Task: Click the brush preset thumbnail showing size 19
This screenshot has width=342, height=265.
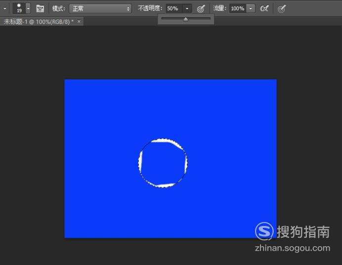Action: 19,8
